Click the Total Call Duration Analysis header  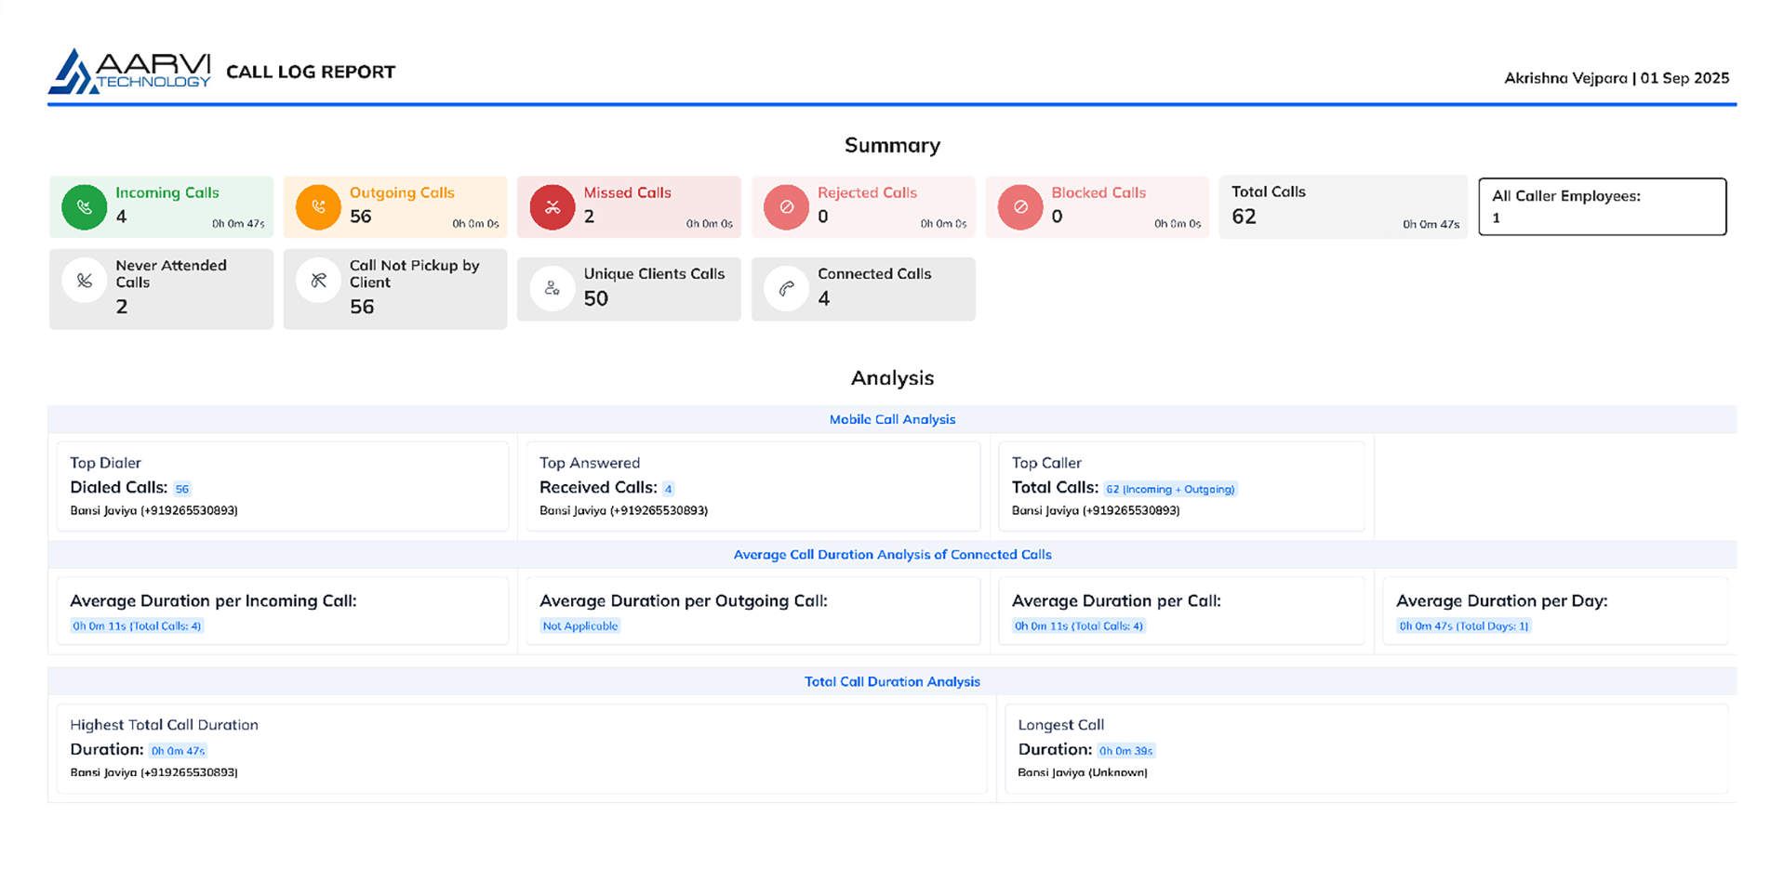pos(892,681)
